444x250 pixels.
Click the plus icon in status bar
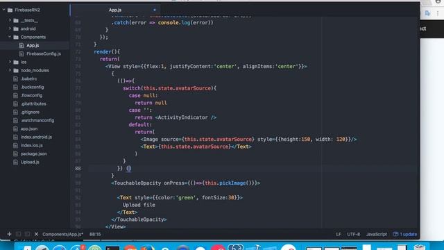point(9,234)
